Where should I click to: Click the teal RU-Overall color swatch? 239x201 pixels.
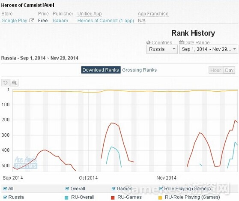click(x=66, y=198)
